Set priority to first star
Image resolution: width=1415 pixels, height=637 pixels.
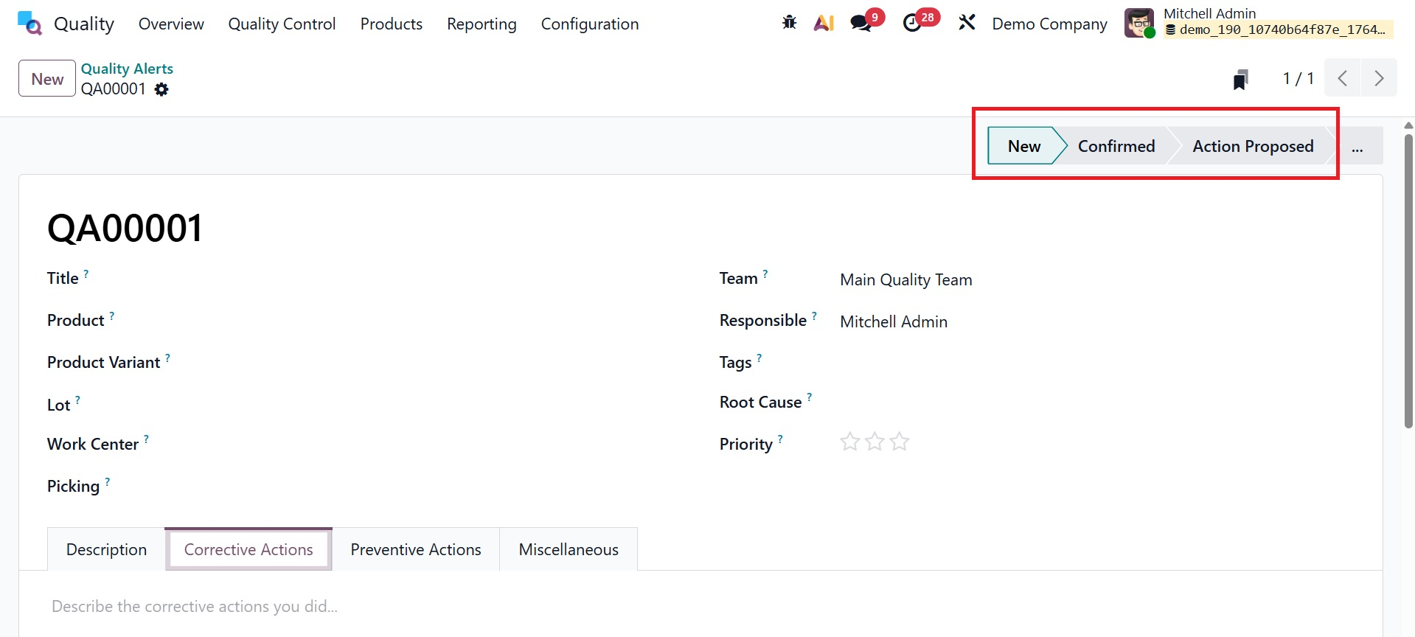click(850, 442)
